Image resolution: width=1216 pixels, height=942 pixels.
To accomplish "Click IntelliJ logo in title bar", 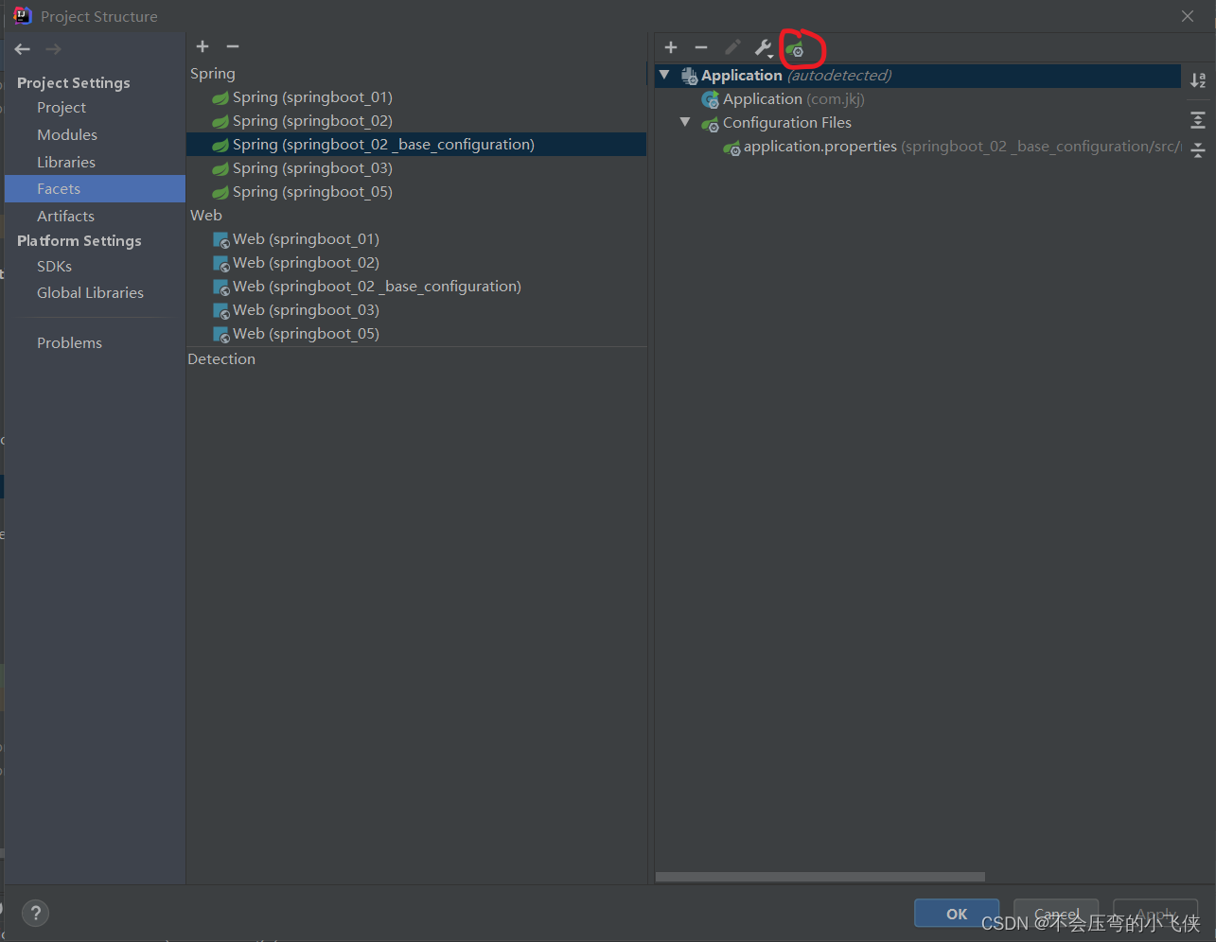I will coord(22,16).
